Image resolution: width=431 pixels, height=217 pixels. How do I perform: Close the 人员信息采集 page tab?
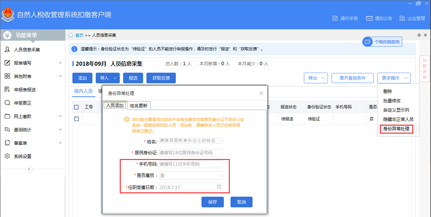[x=425, y=35]
